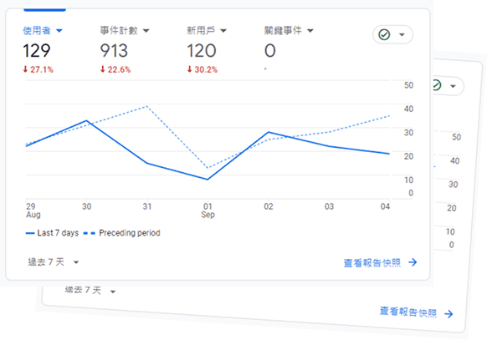Click the 120 new users value

pos(202,51)
